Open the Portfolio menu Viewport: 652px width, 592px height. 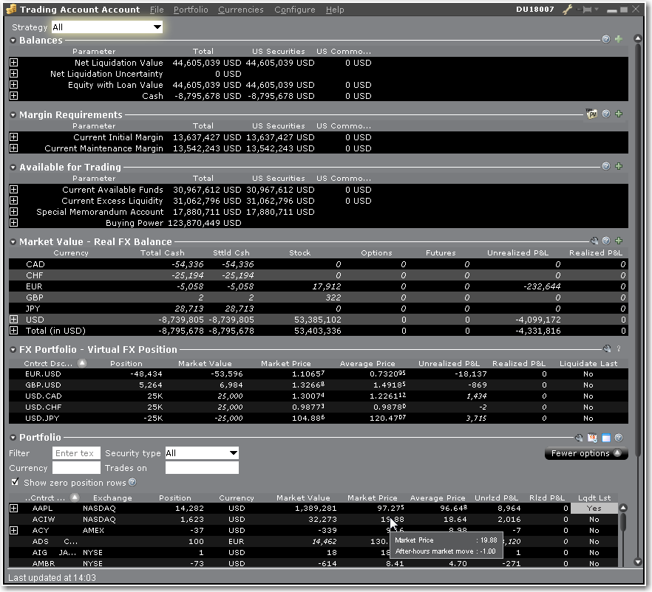(x=191, y=10)
